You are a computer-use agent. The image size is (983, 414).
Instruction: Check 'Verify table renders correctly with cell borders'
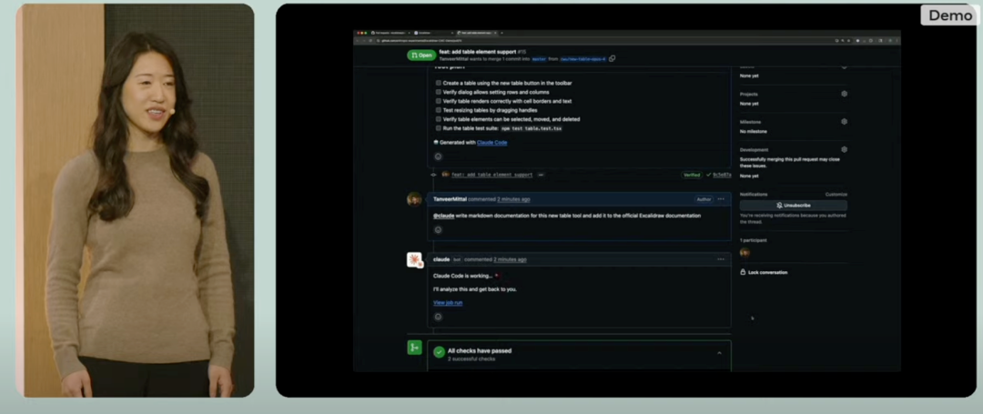(438, 101)
